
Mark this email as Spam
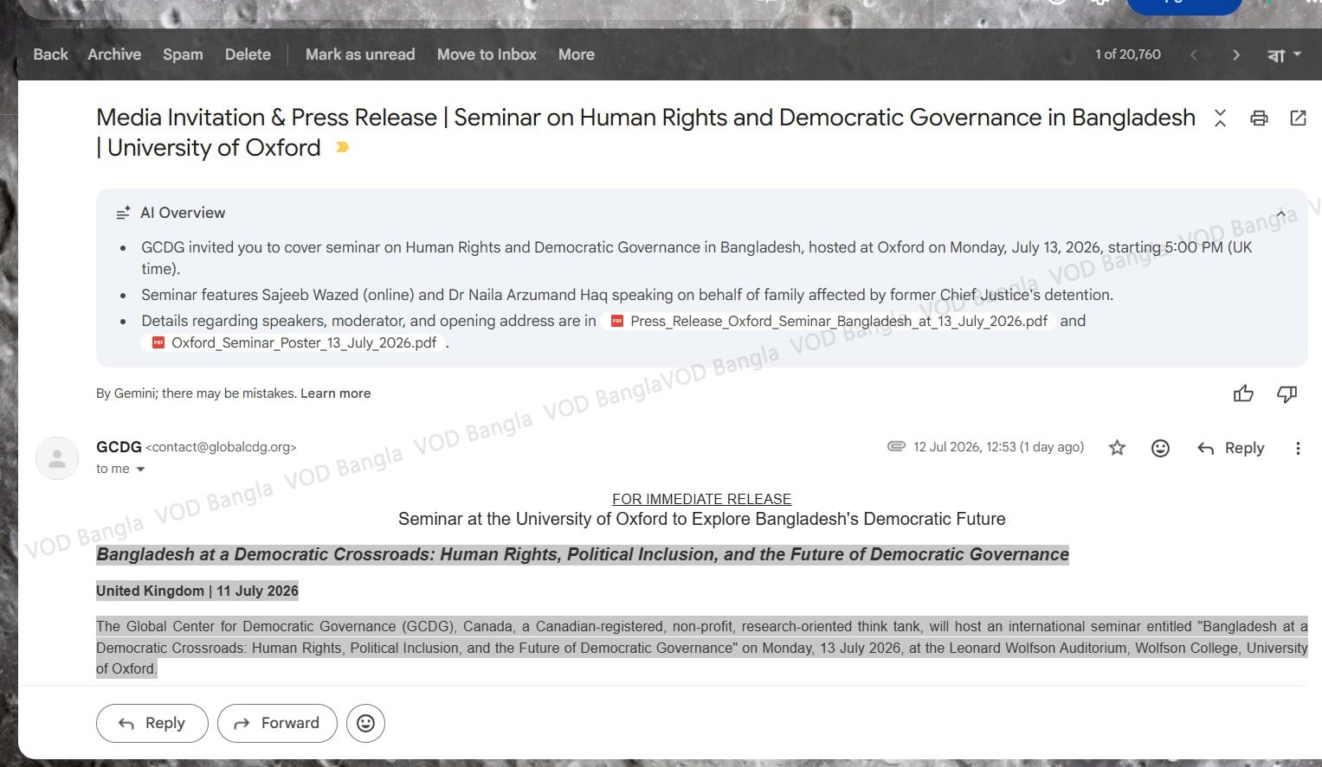coord(183,54)
